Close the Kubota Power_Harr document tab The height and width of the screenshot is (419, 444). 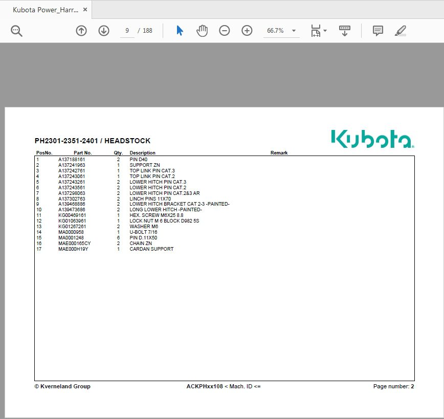click(85, 9)
